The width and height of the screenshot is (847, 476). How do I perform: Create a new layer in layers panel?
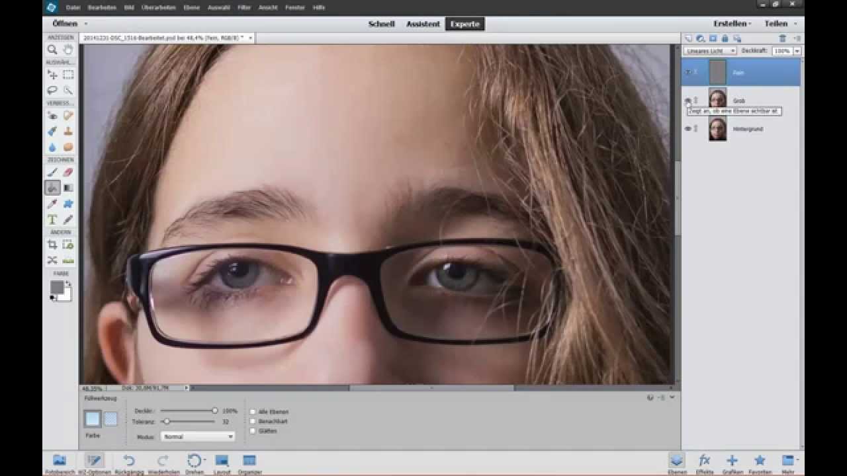tap(688, 39)
